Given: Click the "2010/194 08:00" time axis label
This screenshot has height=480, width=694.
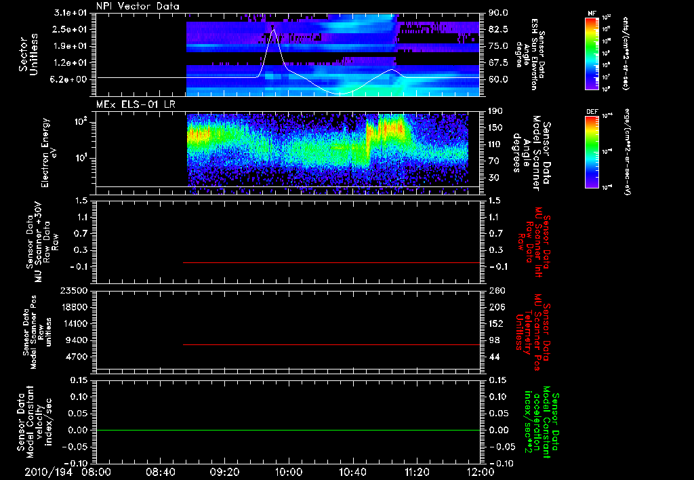Looking at the screenshot, I should [68, 472].
